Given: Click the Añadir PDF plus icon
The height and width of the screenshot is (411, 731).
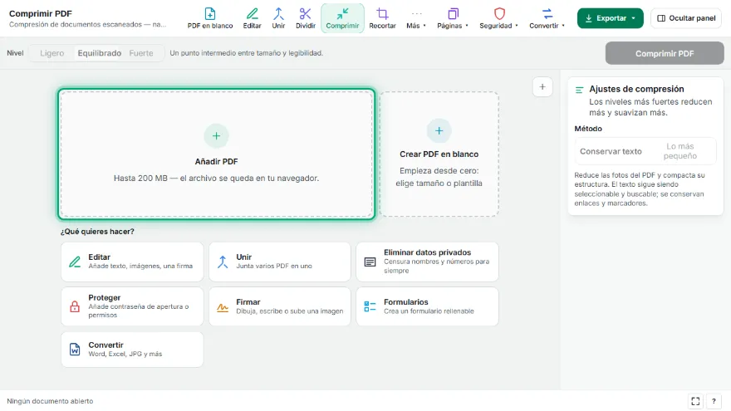Looking at the screenshot, I should (216, 136).
